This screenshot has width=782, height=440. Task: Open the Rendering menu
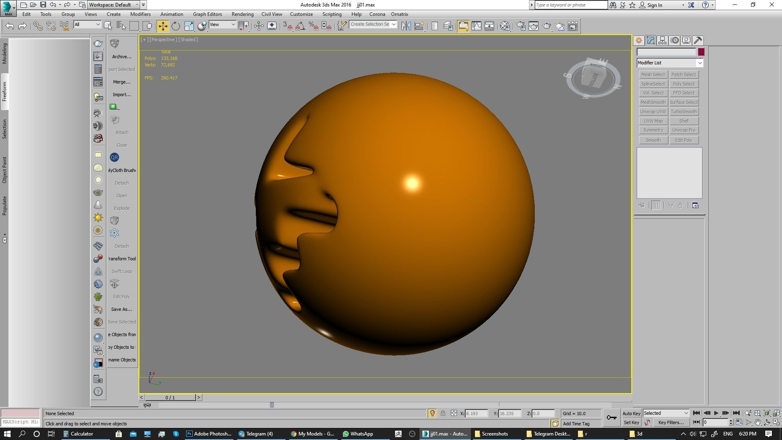pyautogui.click(x=242, y=14)
